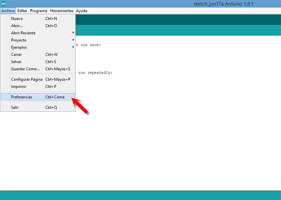
Task: Expand the Ejemplos submenu
Action: 38,47
